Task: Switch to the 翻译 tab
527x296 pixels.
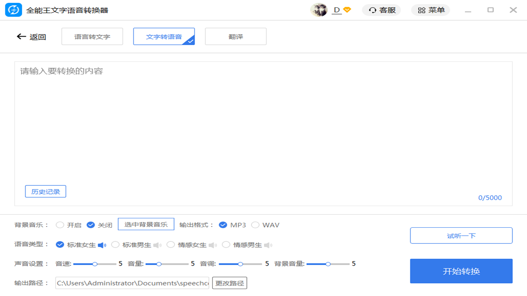Action: click(236, 36)
